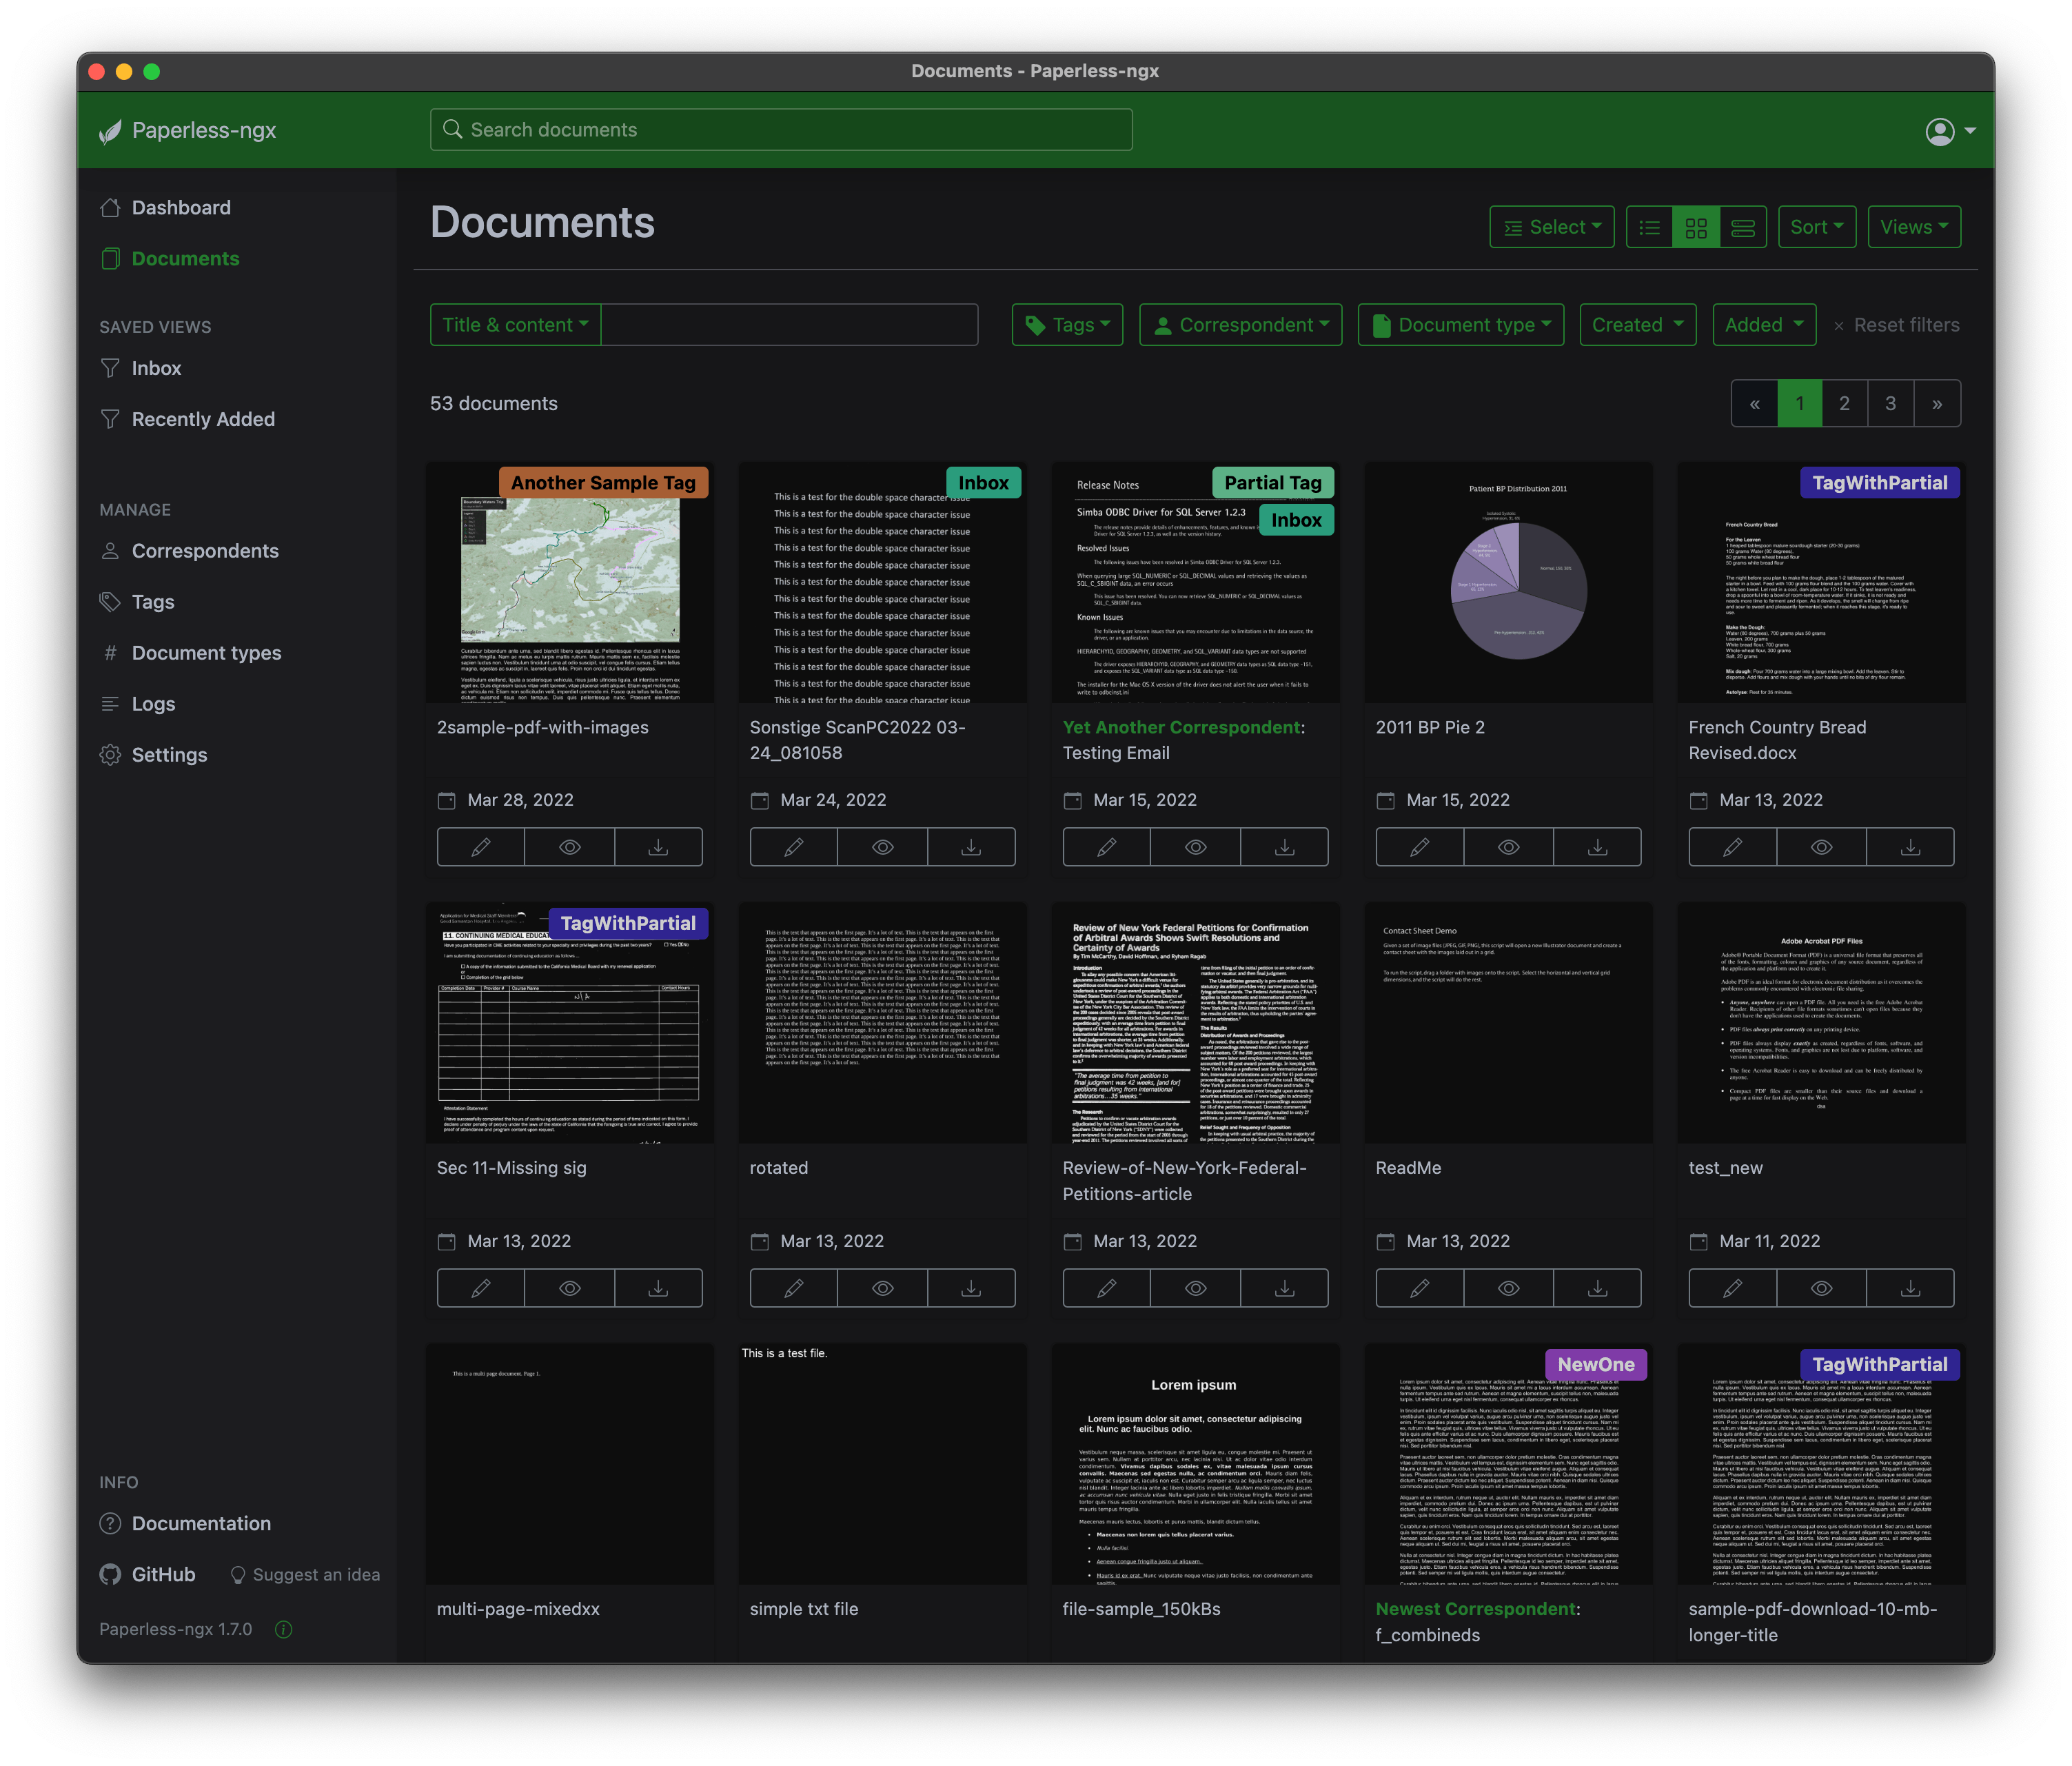The image size is (2072, 1766).
Task: Preview French Country Bread document with eye icon
Action: pyautogui.click(x=1821, y=847)
